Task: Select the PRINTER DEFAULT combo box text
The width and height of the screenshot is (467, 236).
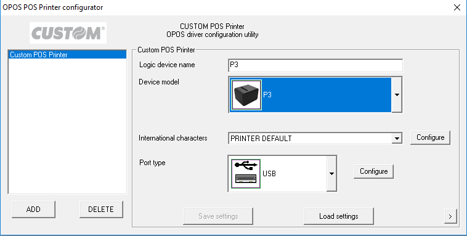Action: coord(261,139)
